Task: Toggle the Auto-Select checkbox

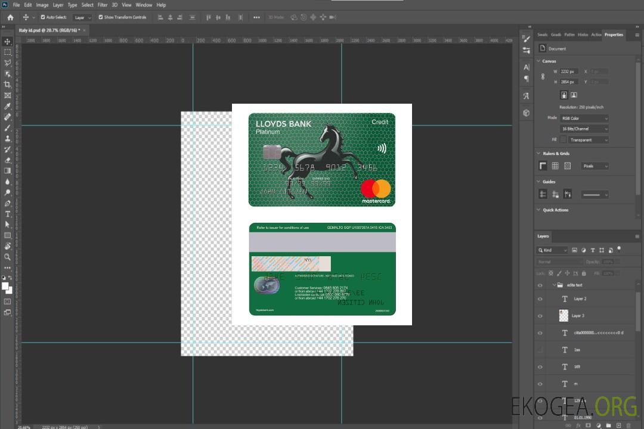Action: 43,17
